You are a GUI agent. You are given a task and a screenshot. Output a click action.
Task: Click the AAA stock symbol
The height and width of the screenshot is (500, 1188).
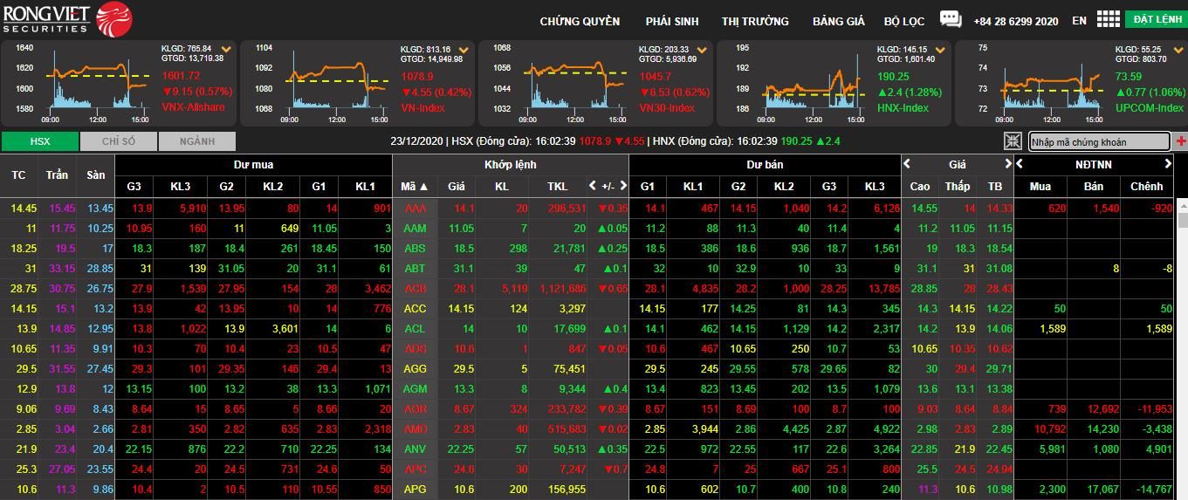pyautogui.click(x=415, y=209)
